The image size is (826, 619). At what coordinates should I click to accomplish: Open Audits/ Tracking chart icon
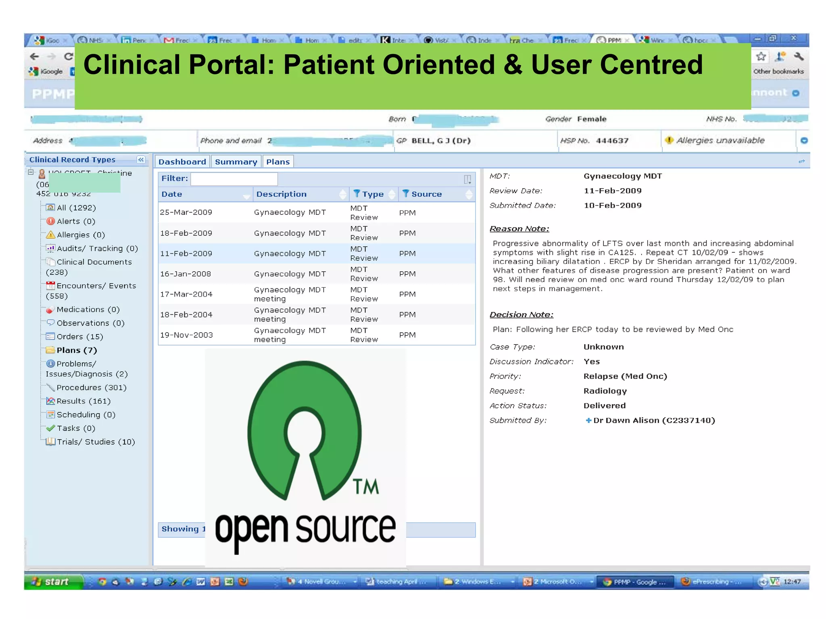[50, 248]
